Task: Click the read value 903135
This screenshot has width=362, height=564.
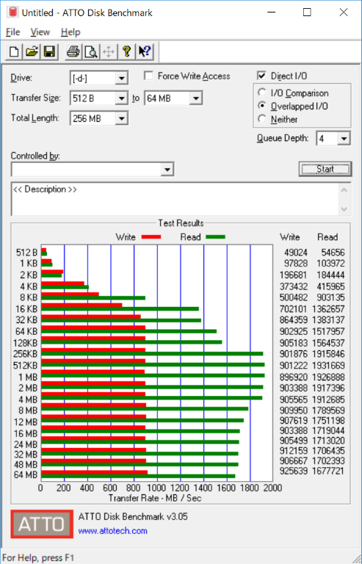Action: click(330, 297)
